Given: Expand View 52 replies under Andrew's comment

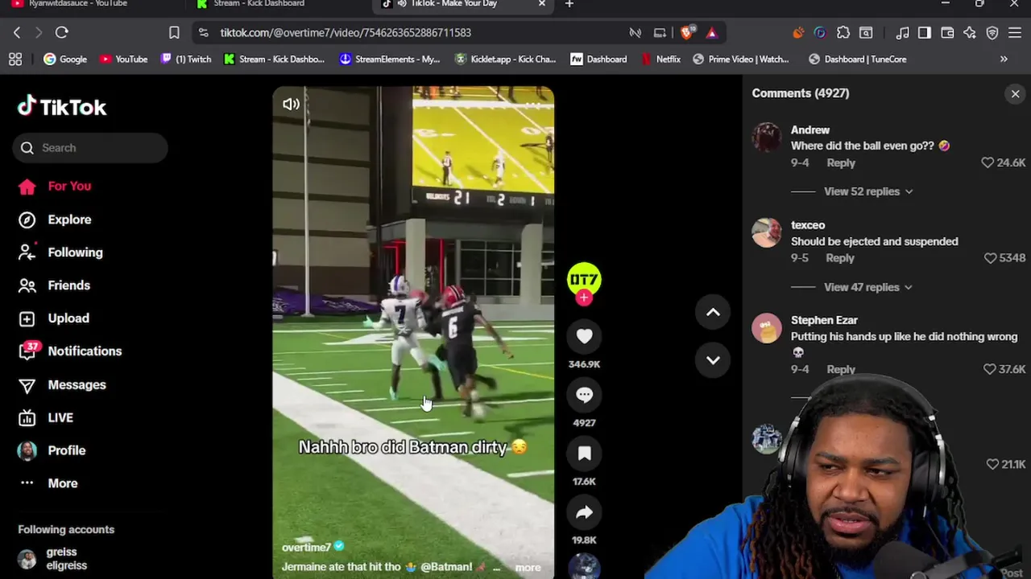Looking at the screenshot, I should 867,191.
